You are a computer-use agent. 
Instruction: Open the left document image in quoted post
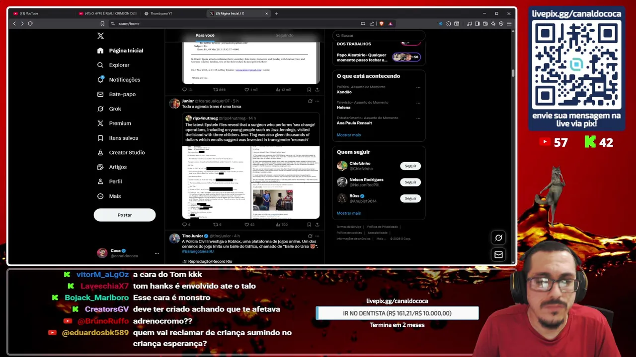[216, 182]
